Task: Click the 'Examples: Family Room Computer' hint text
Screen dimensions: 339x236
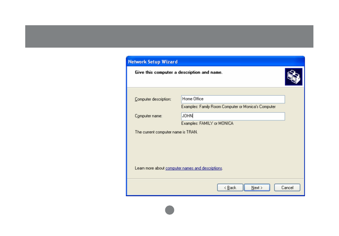Action: point(228,107)
